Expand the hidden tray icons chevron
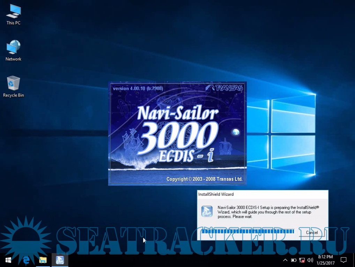This screenshot has height=267, width=355. 285,260
